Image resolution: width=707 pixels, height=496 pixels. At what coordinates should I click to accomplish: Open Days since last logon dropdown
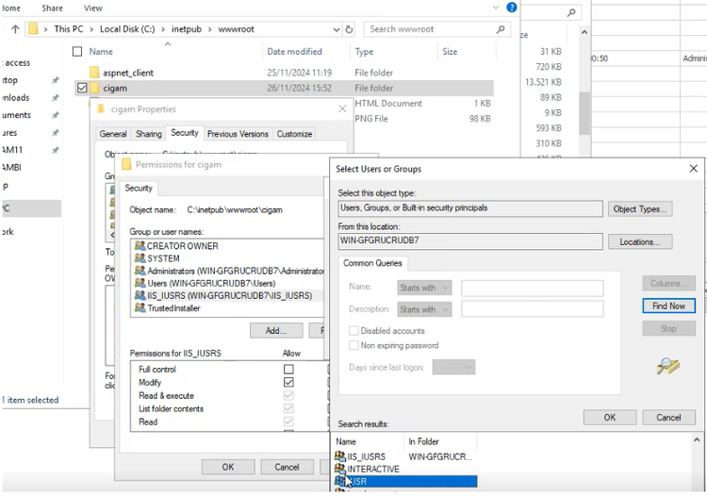[453, 367]
